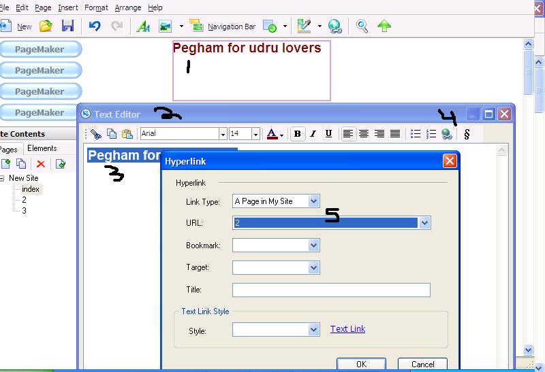Screen dimensions: 545x372
Task: Click OK in the Hyperlink dialog
Action: [361, 365]
